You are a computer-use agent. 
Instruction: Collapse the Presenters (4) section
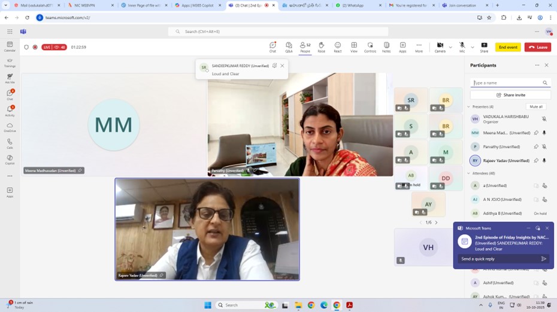(x=469, y=107)
